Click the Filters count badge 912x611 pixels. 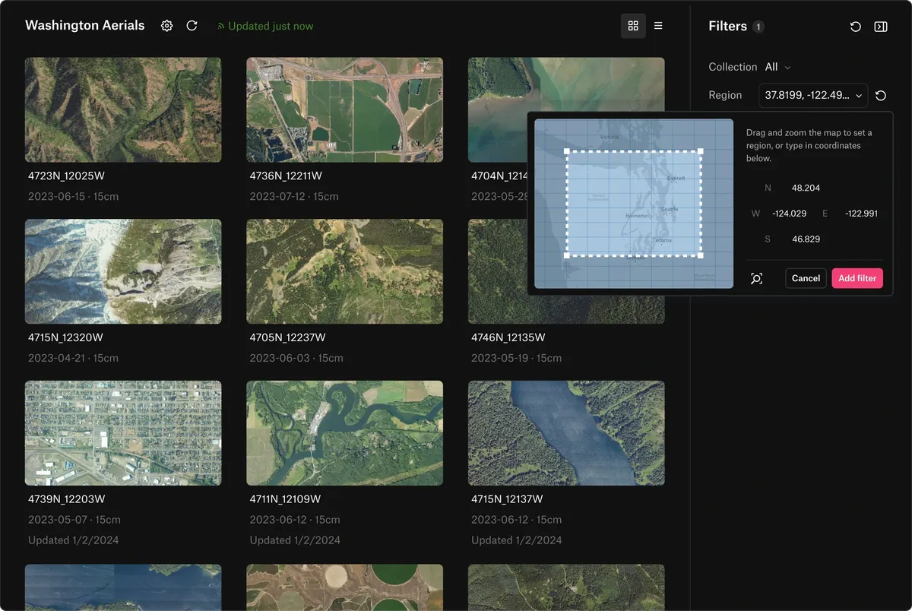point(758,27)
